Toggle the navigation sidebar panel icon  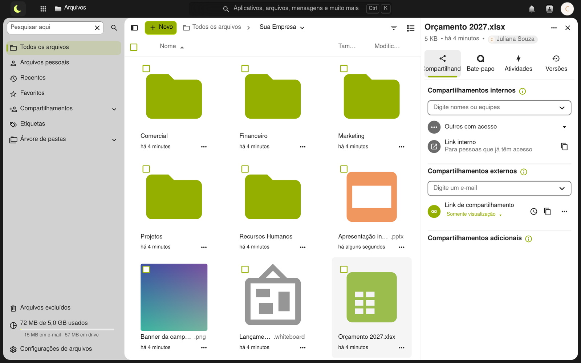(x=134, y=28)
